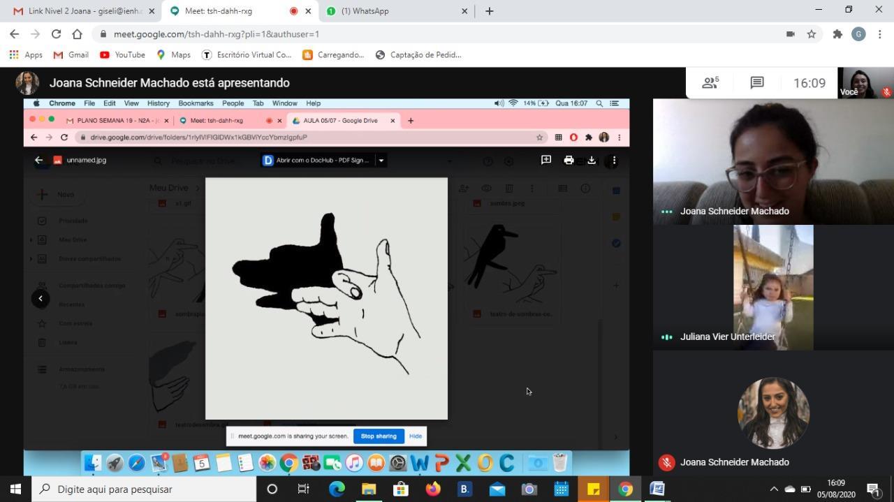Image resolution: width=894 pixels, height=502 pixels.
Task: Switch to Link Nivel 2 Joana tab
Action: coord(82,11)
